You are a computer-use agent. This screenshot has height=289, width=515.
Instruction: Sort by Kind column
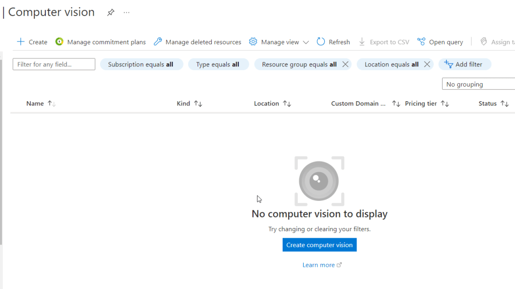[189, 103]
